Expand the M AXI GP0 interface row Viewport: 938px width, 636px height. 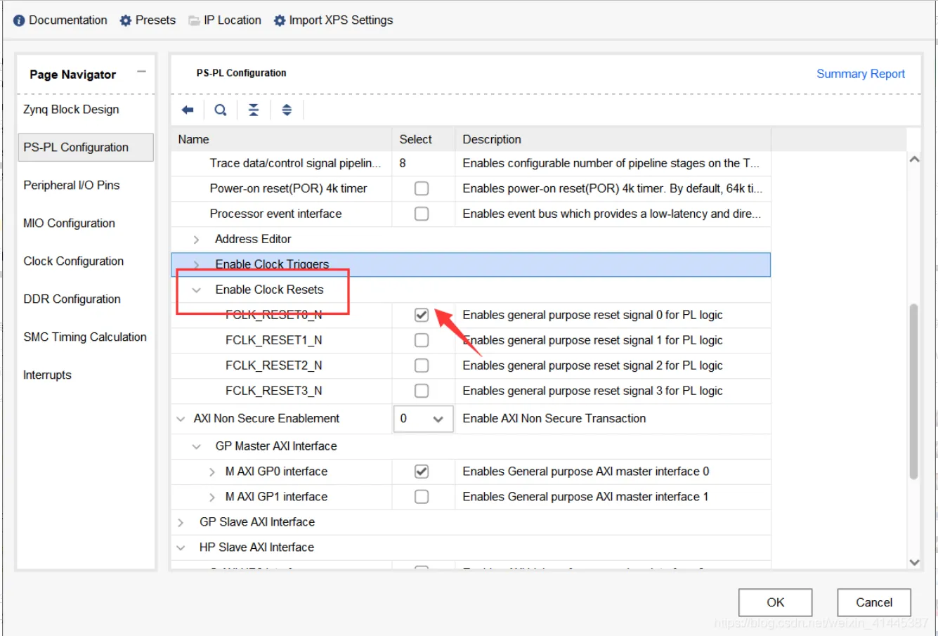click(211, 472)
